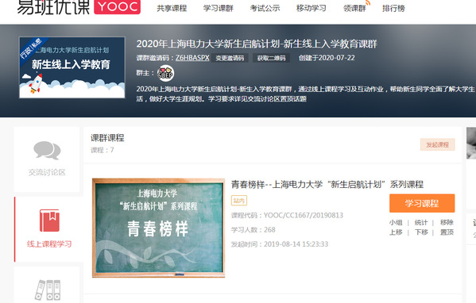Click the 发起课程 button
Screen dimensions: 476x303
click(x=437, y=144)
